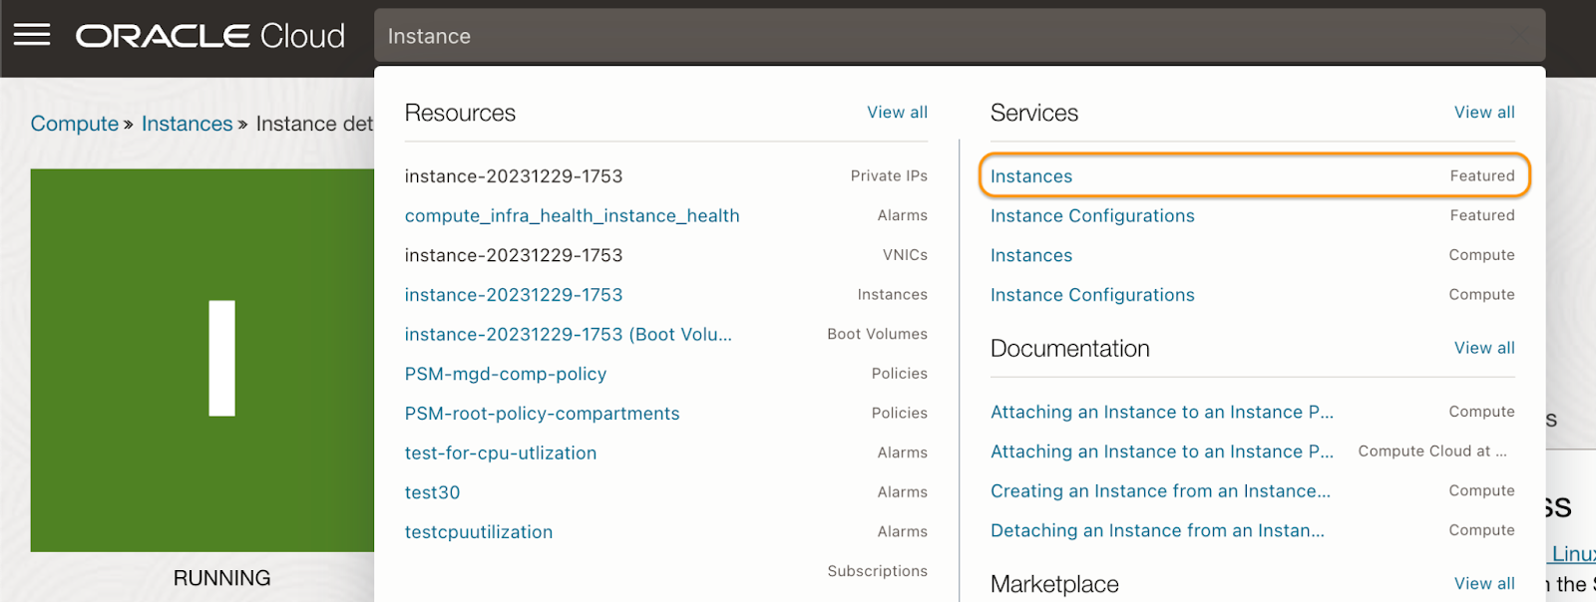This screenshot has width=1596, height=602.
Task: Click the RUNNING status label
Action: point(221,578)
